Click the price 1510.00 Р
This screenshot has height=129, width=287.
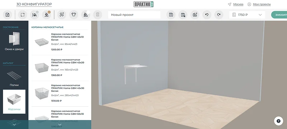point(56,101)
